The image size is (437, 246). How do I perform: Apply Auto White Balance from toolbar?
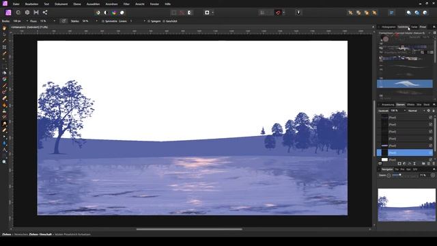pyautogui.click(x=122, y=12)
